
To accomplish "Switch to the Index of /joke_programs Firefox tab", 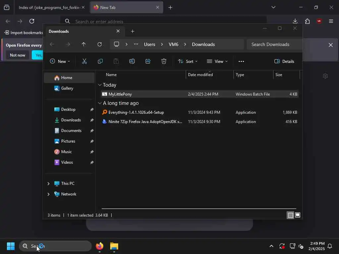I will pos(50,7).
